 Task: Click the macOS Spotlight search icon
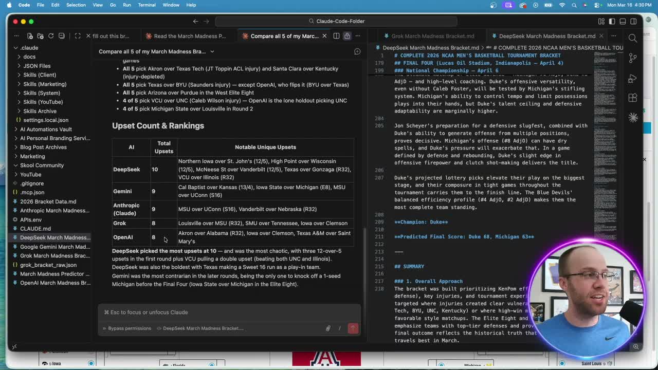pos(574,5)
